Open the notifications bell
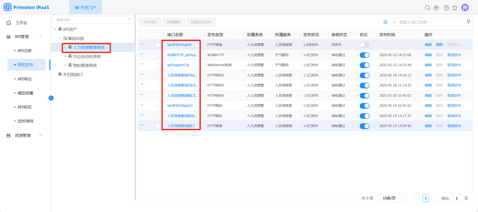 (455, 8)
